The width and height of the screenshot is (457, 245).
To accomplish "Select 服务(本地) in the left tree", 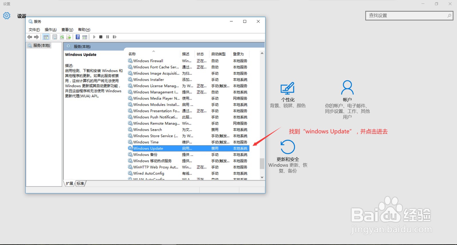I will [39, 45].
